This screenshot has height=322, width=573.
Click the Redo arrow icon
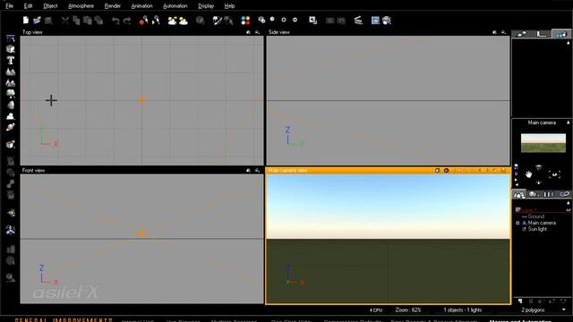127,21
